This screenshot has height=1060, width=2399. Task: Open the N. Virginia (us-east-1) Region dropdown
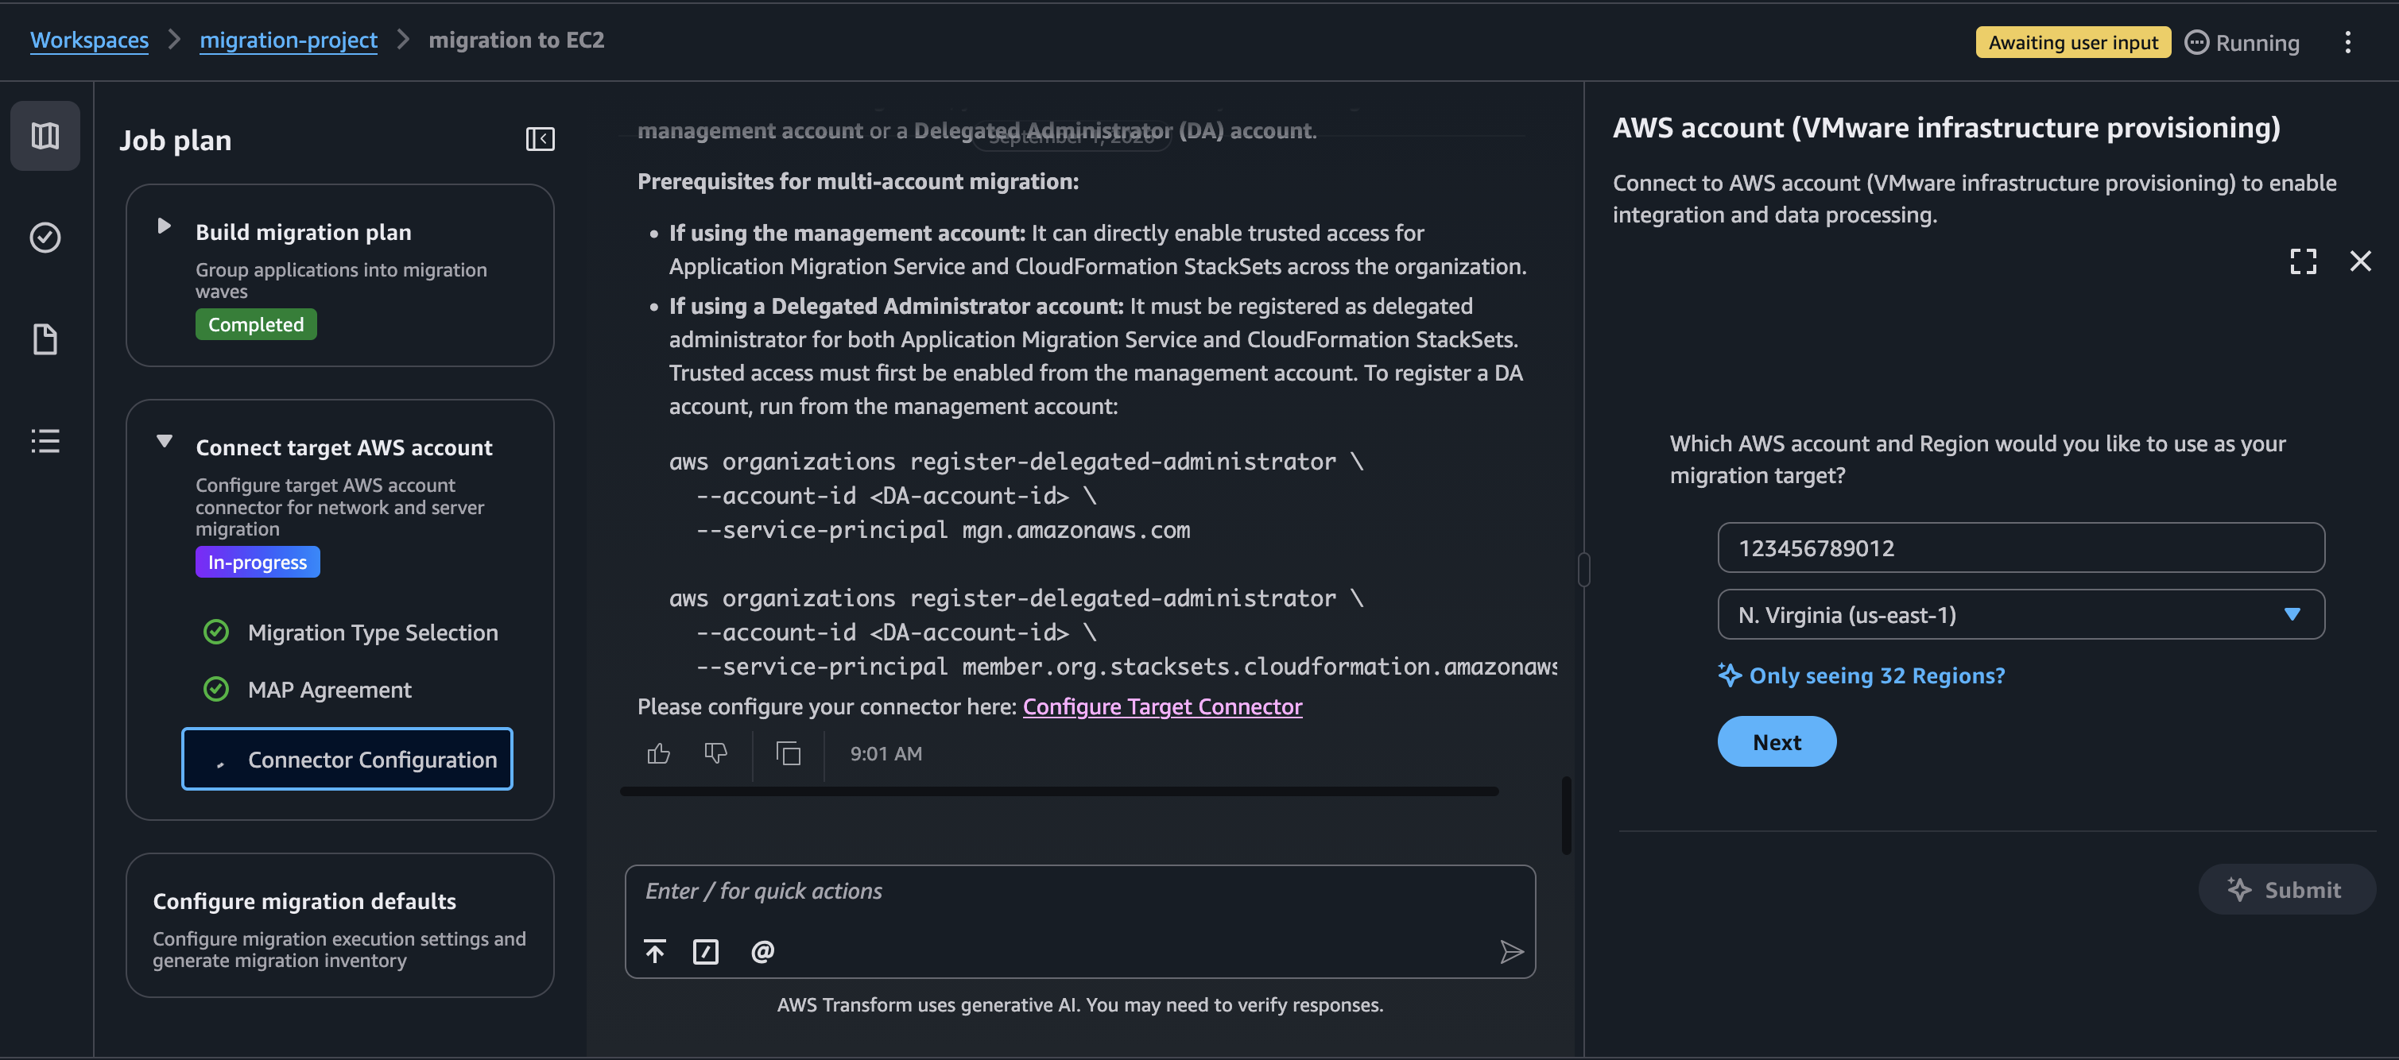coord(2021,614)
